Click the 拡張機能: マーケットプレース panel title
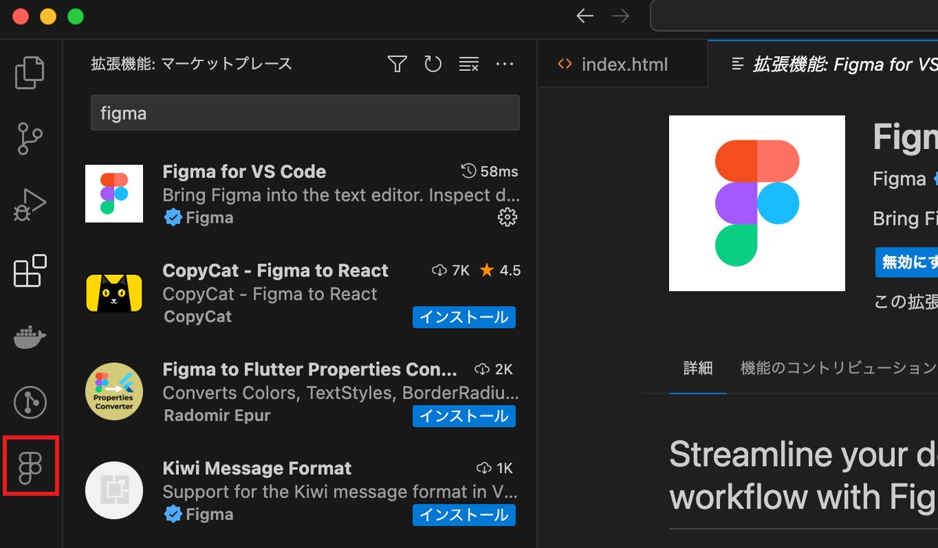The image size is (938, 548). (x=192, y=64)
